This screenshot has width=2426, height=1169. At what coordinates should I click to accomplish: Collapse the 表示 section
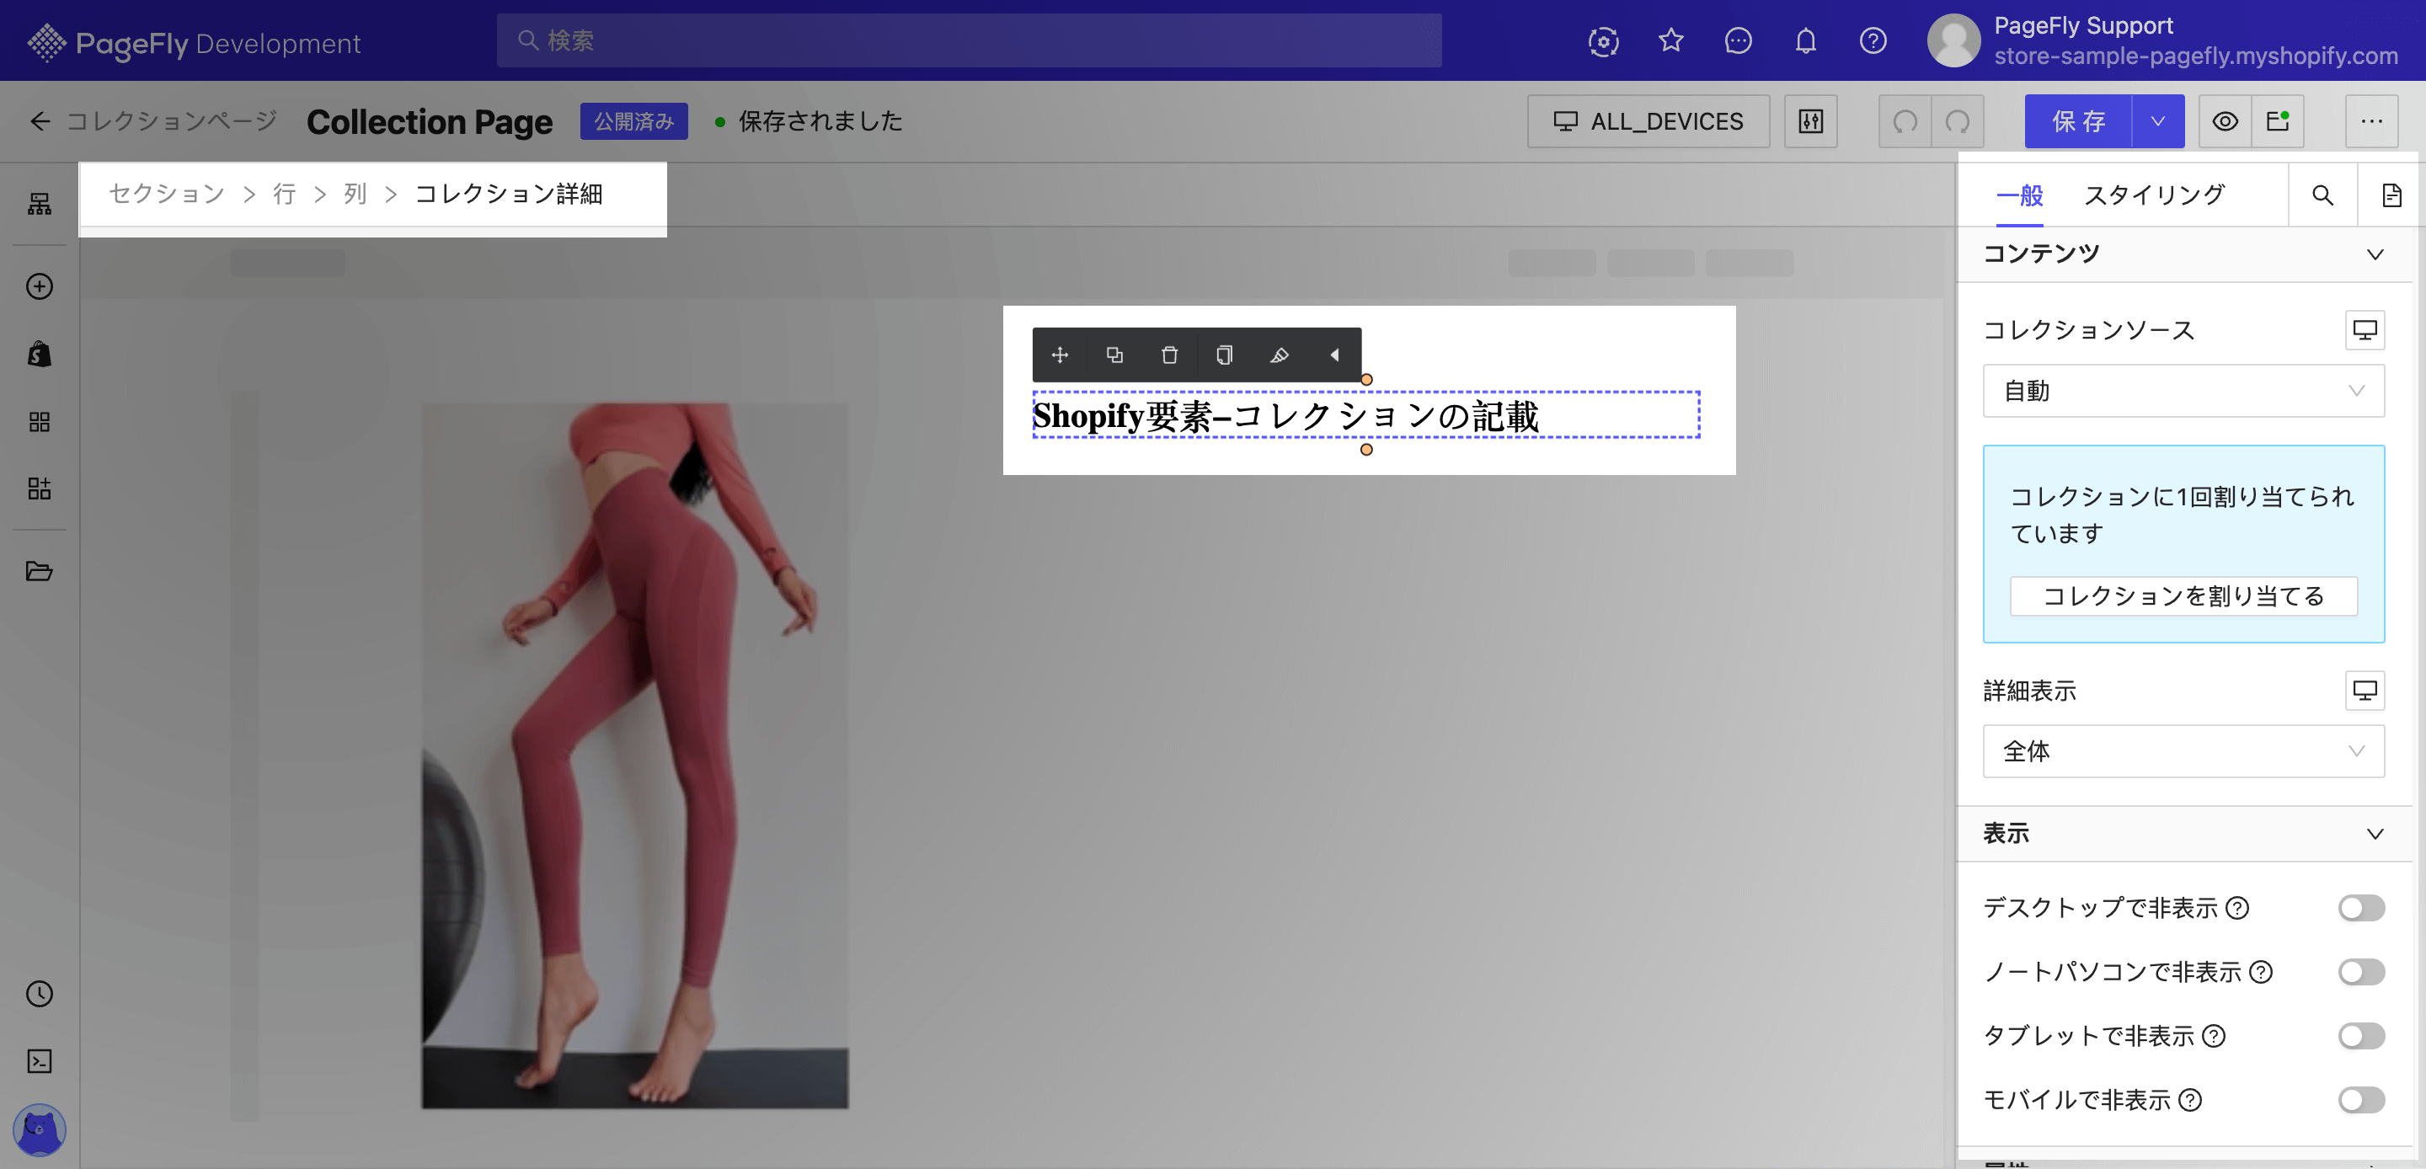point(2375,834)
